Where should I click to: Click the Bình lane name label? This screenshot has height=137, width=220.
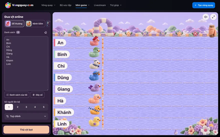62,54
